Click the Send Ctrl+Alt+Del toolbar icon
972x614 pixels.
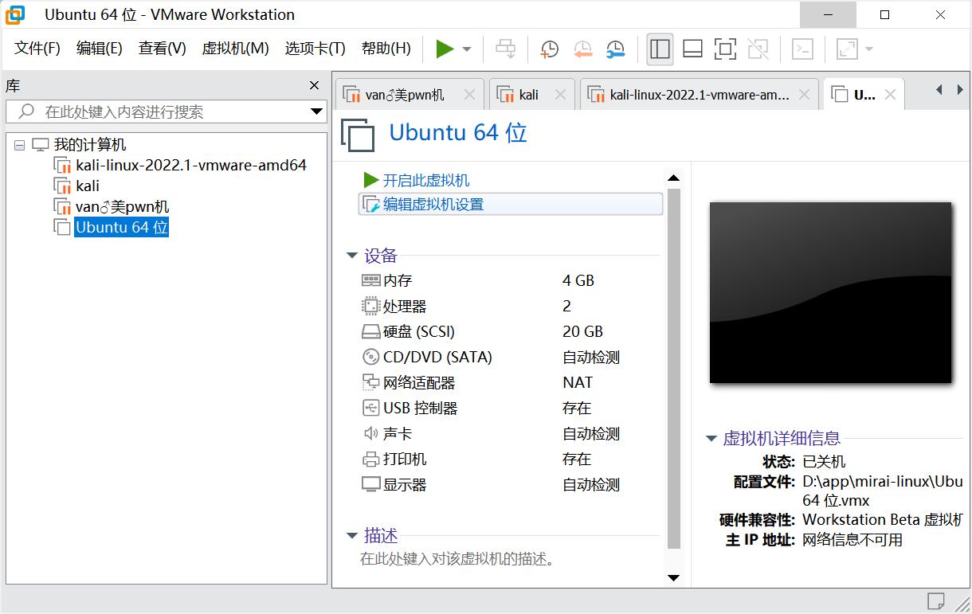pos(506,49)
